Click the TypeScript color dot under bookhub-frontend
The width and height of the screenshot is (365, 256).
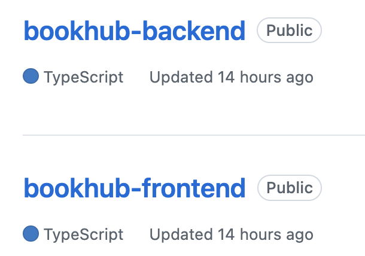[x=31, y=233]
